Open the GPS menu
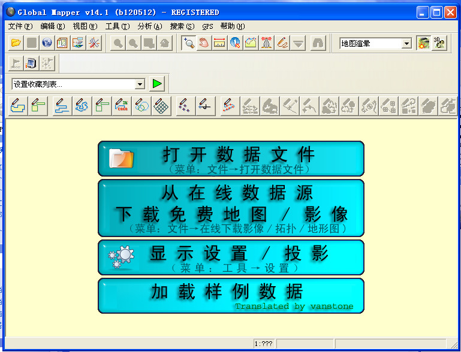This screenshot has height=352, width=461. (207, 26)
